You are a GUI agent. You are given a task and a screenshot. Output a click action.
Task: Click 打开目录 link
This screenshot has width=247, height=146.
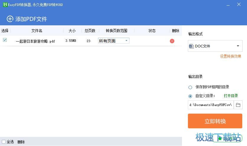pyautogui.click(x=231, y=96)
